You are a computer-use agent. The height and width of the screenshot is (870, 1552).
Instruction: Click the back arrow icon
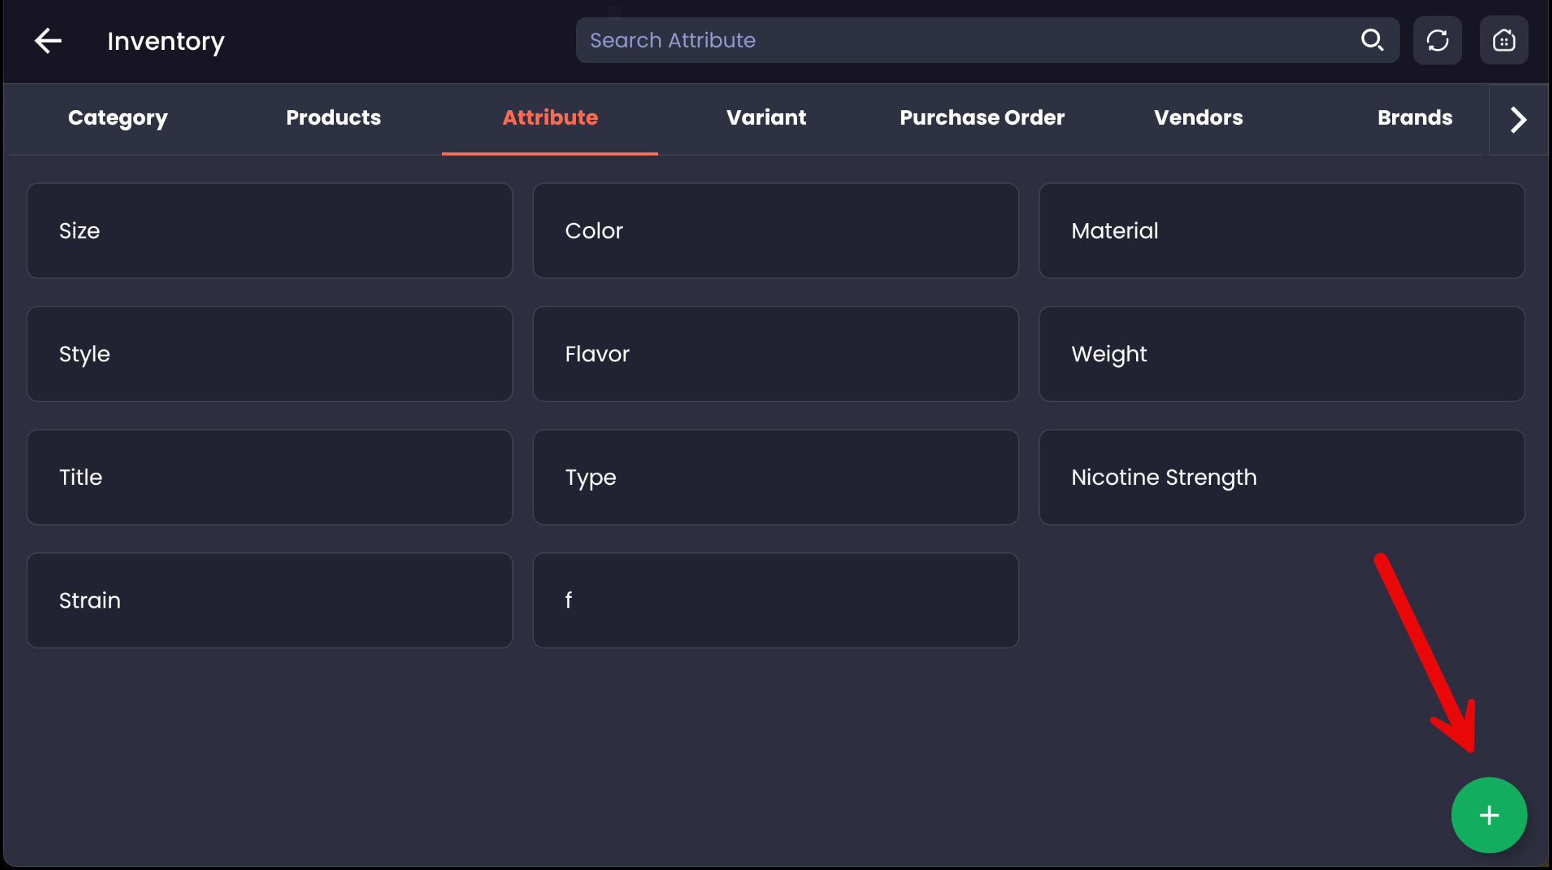point(48,41)
